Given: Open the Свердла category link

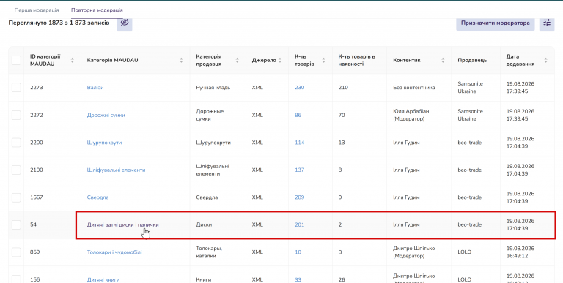Looking at the screenshot, I should tap(97, 197).
